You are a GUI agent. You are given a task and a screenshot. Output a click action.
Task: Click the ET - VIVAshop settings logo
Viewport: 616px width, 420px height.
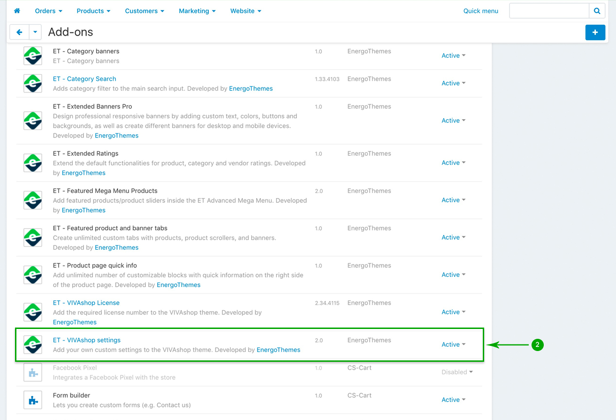(x=33, y=344)
